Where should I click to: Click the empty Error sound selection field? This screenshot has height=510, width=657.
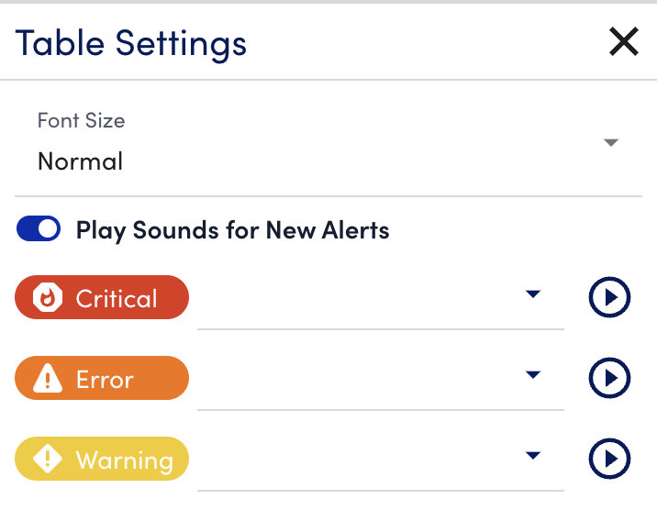click(381, 379)
